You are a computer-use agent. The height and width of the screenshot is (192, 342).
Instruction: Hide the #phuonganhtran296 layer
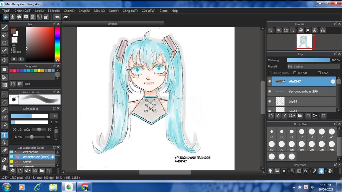pos(270,91)
